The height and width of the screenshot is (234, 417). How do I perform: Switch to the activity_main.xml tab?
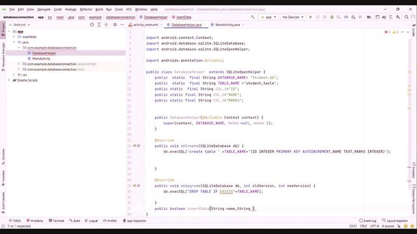click(x=145, y=25)
